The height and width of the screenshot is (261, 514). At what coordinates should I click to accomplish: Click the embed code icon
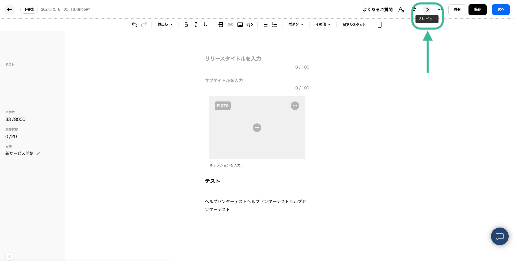coord(250,25)
